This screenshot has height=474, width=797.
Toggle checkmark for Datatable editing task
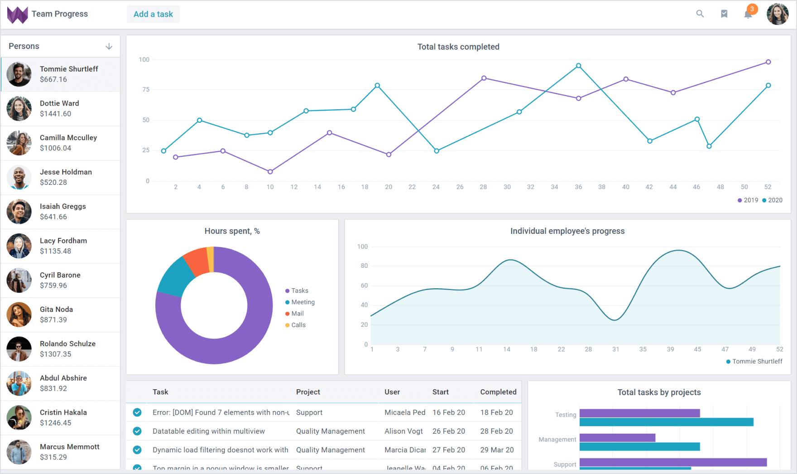(x=137, y=431)
